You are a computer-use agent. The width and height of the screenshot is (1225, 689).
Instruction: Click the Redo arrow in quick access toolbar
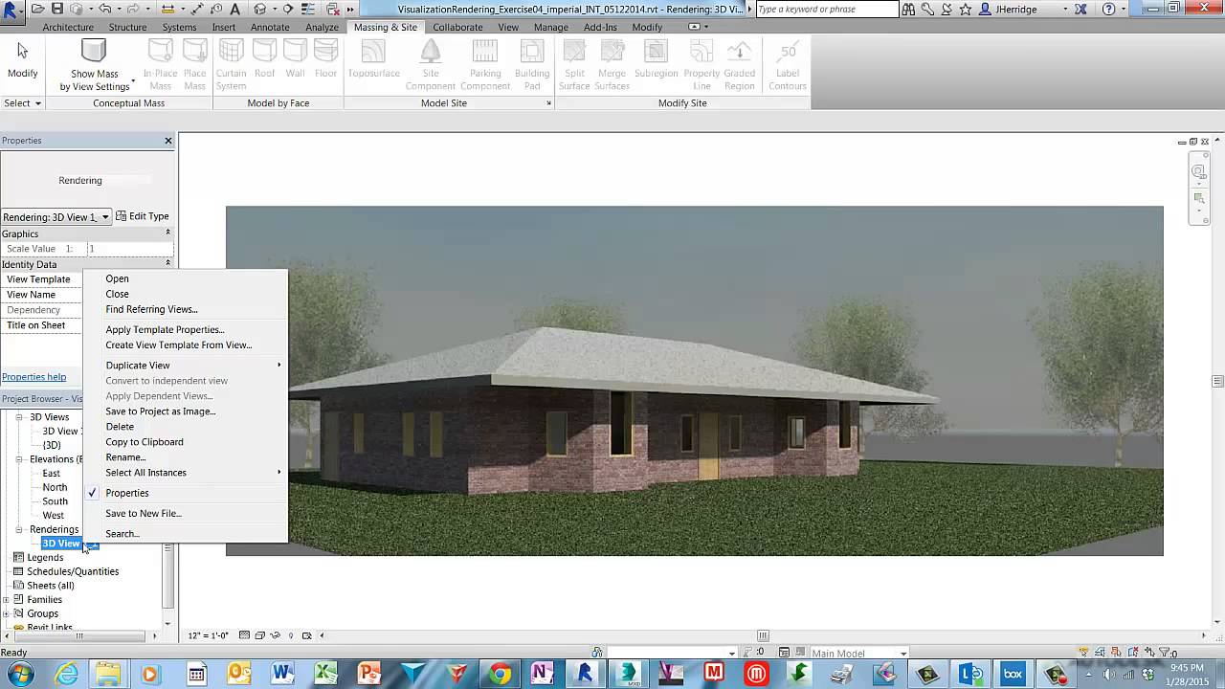tap(132, 9)
